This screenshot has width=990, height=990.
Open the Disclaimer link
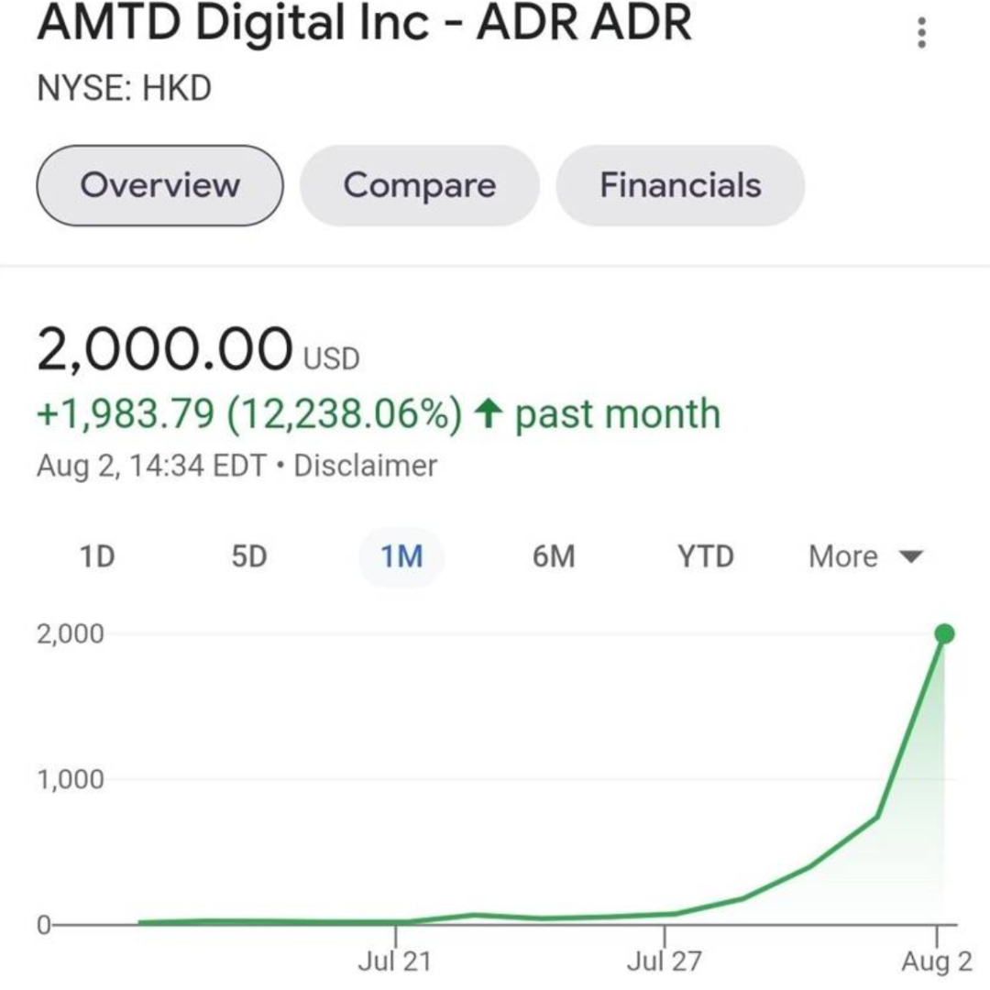(x=365, y=466)
